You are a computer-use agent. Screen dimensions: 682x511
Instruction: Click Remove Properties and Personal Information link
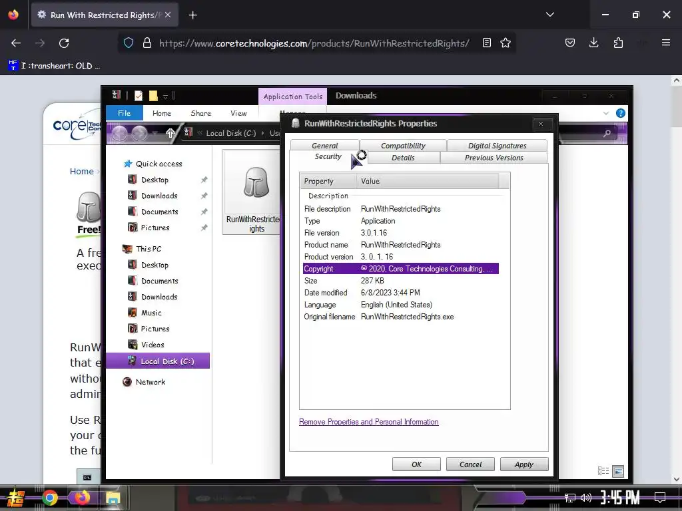tap(368, 422)
